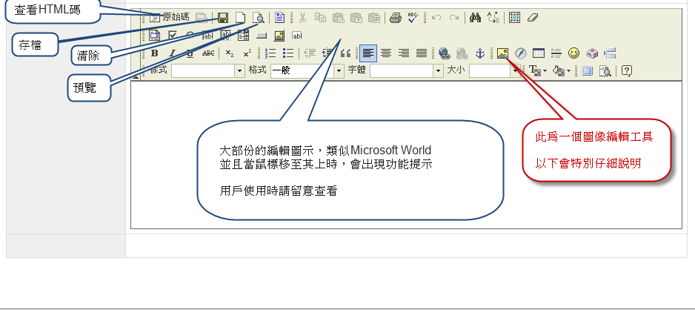Click the help question mark button
This screenshot has height=310, width=695.
(627, 70)
